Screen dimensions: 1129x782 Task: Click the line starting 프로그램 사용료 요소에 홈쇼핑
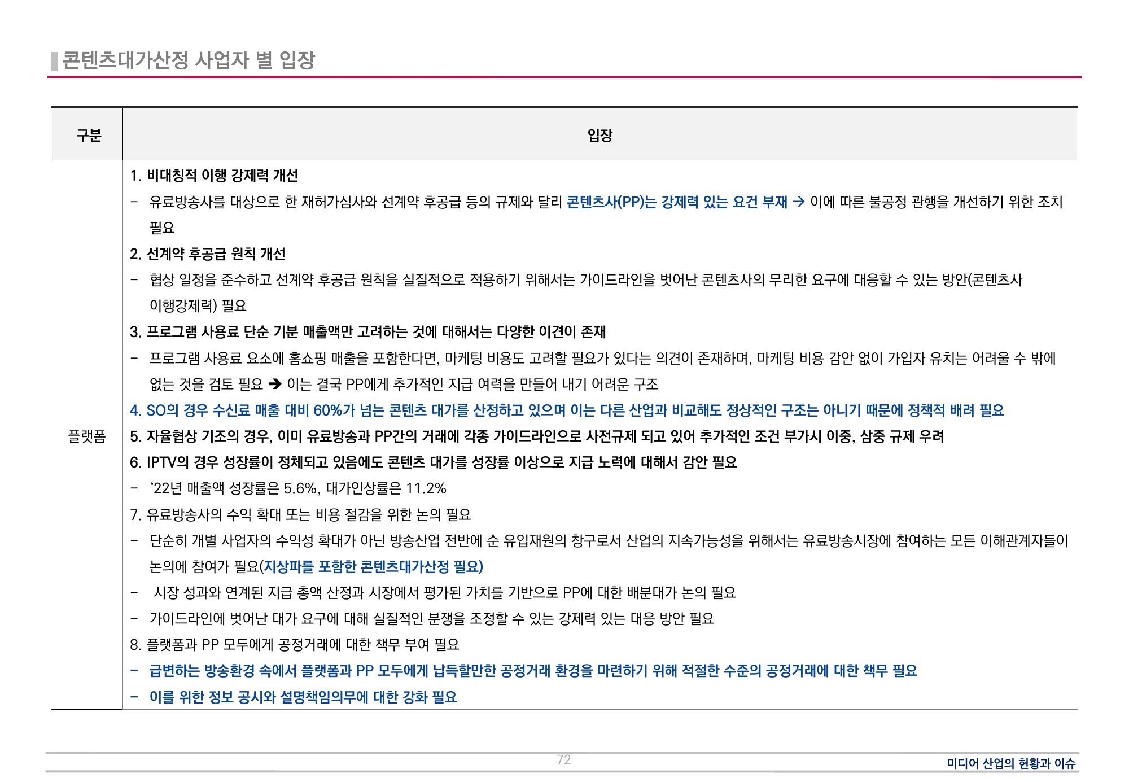pos(602,359)
